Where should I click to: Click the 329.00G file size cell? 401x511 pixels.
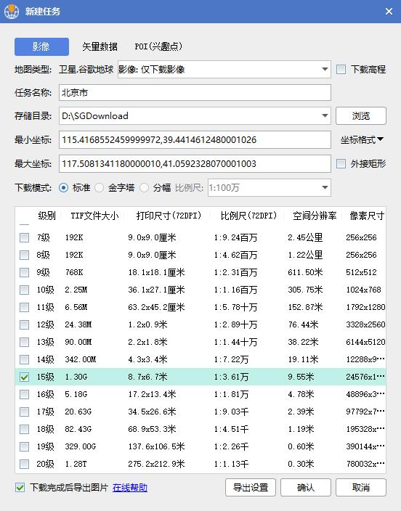[x=80, y=446]
